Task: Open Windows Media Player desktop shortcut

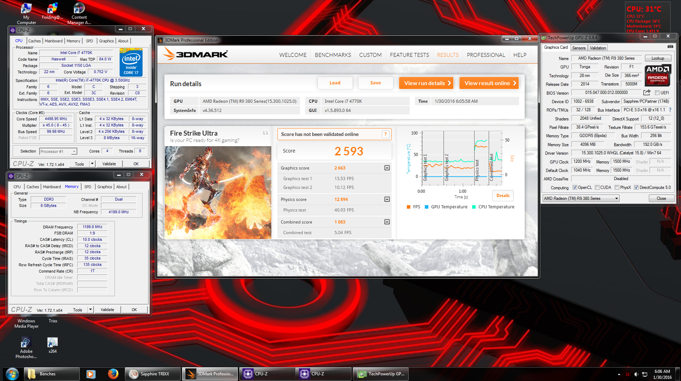Action: (x=26, y=323)
